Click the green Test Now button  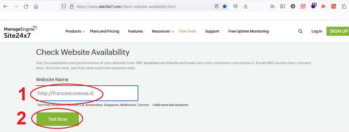[x=57, y=119]
